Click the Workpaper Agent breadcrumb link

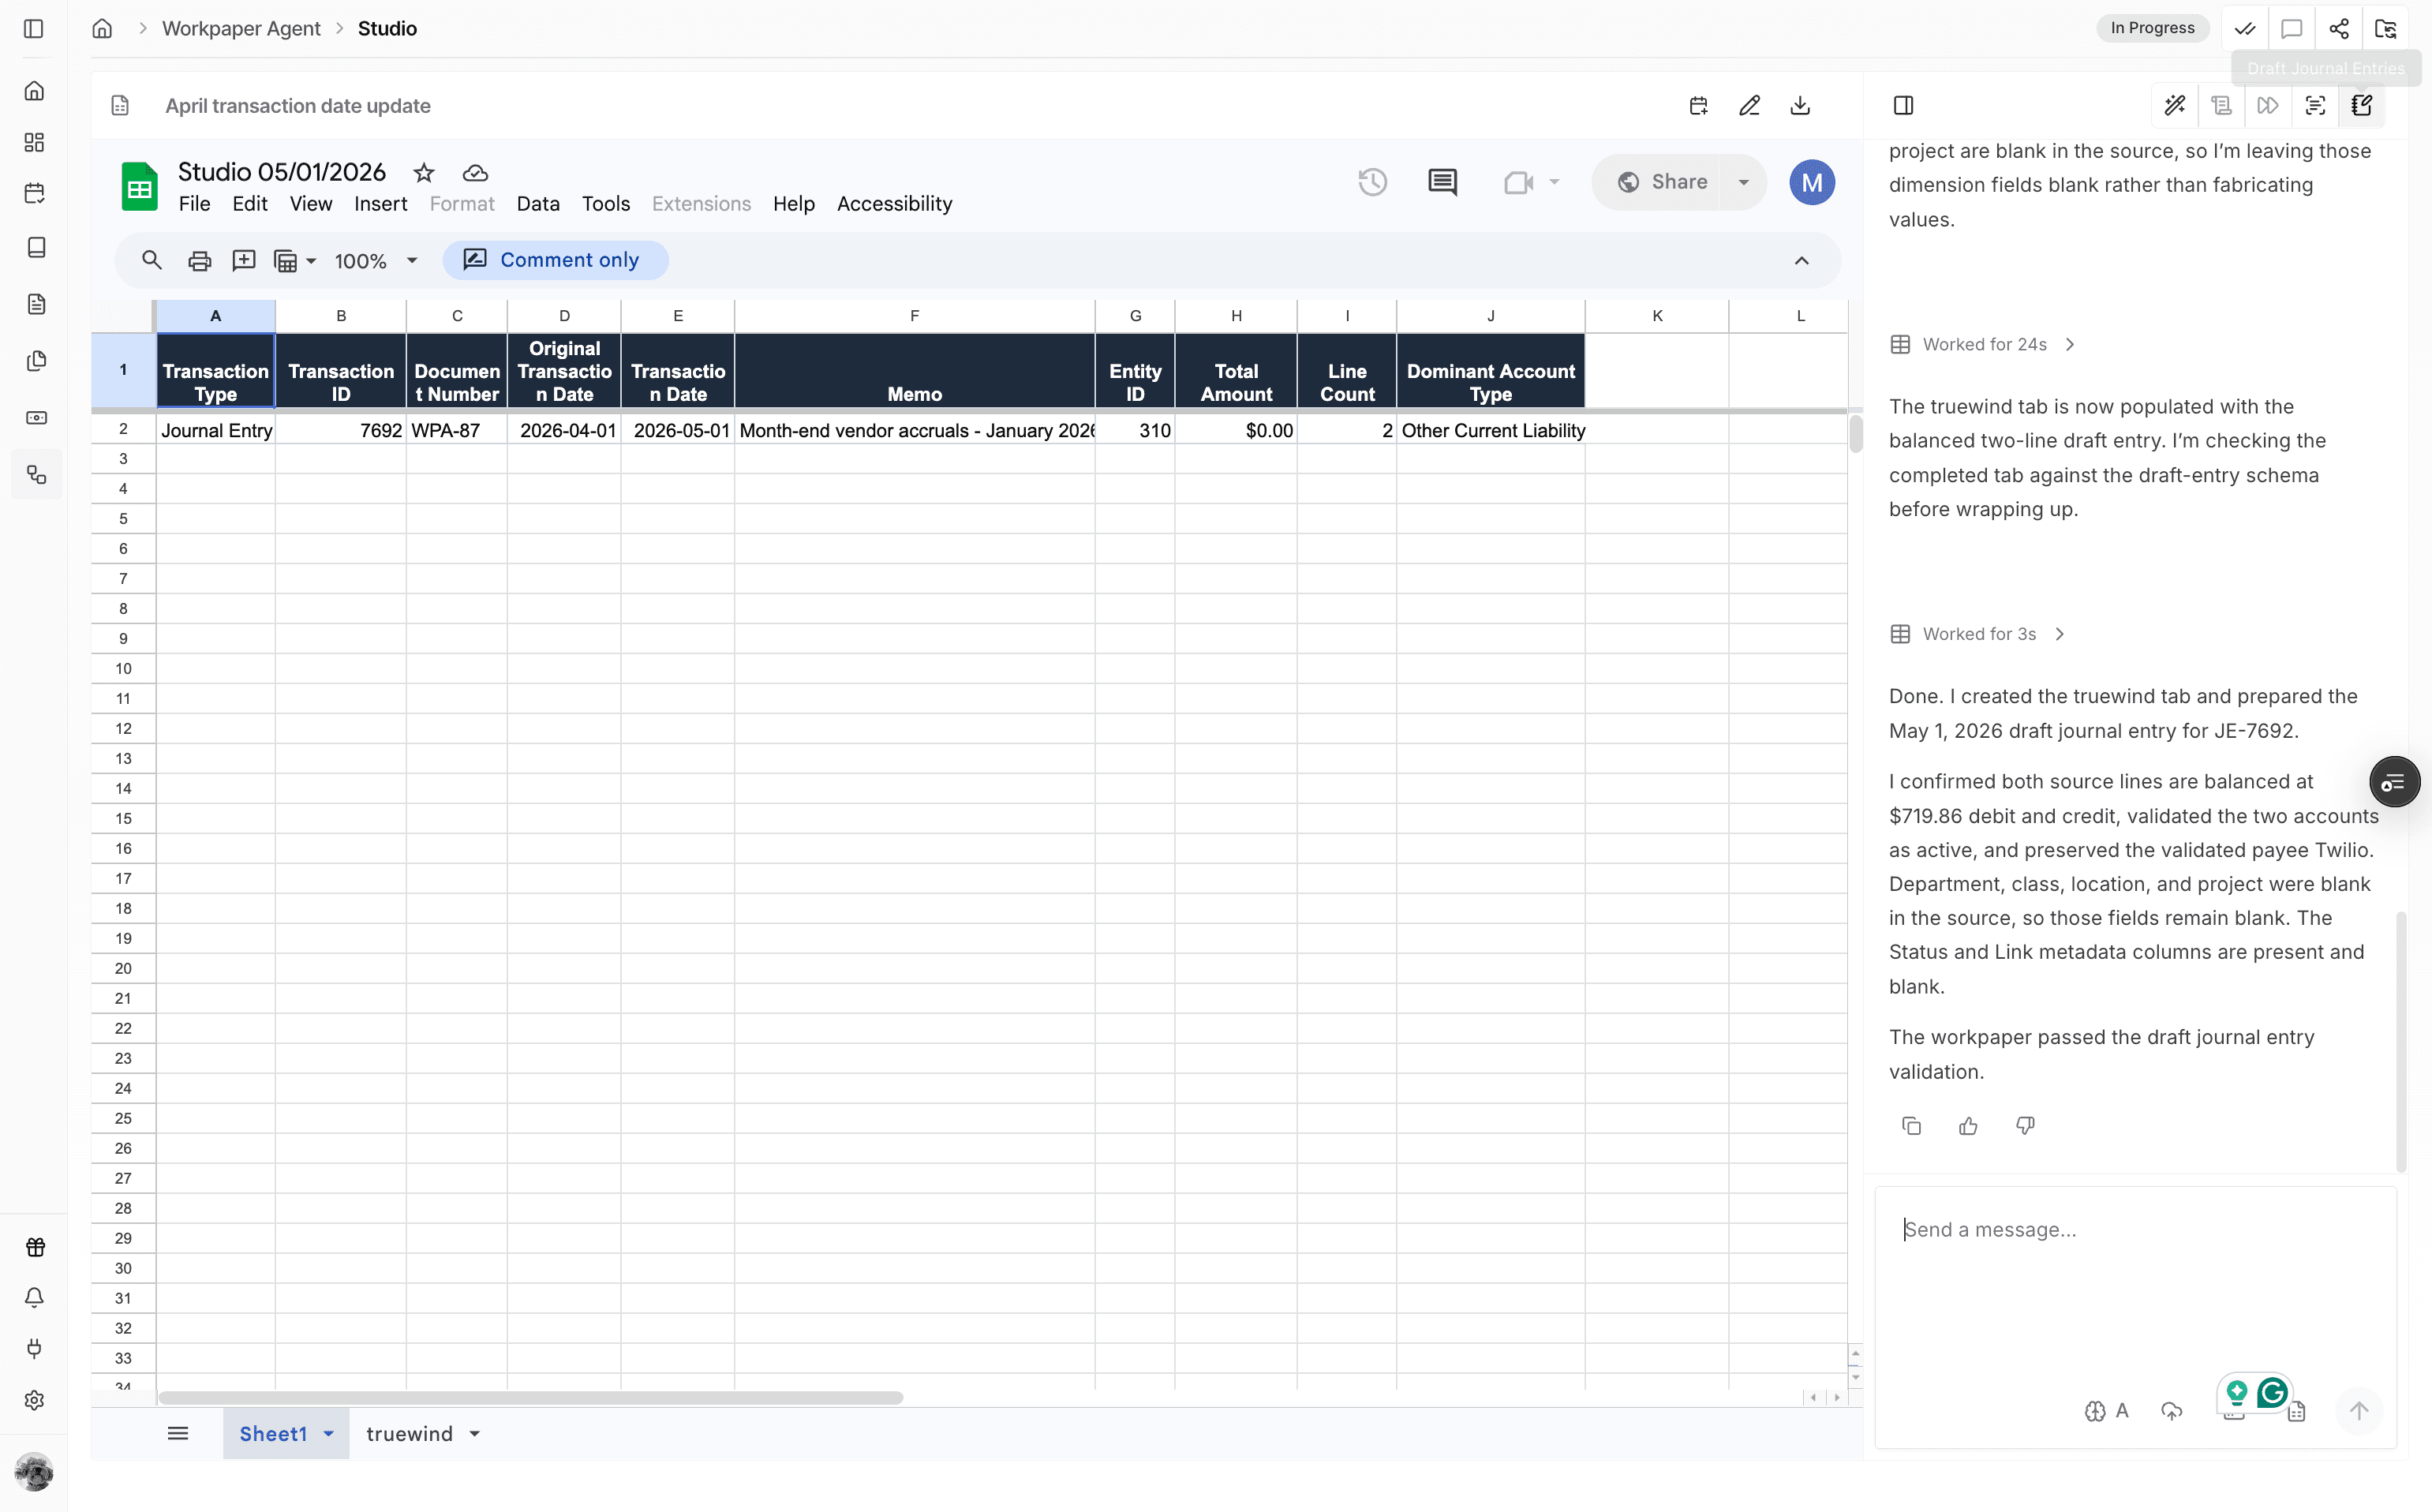[241, 29]
